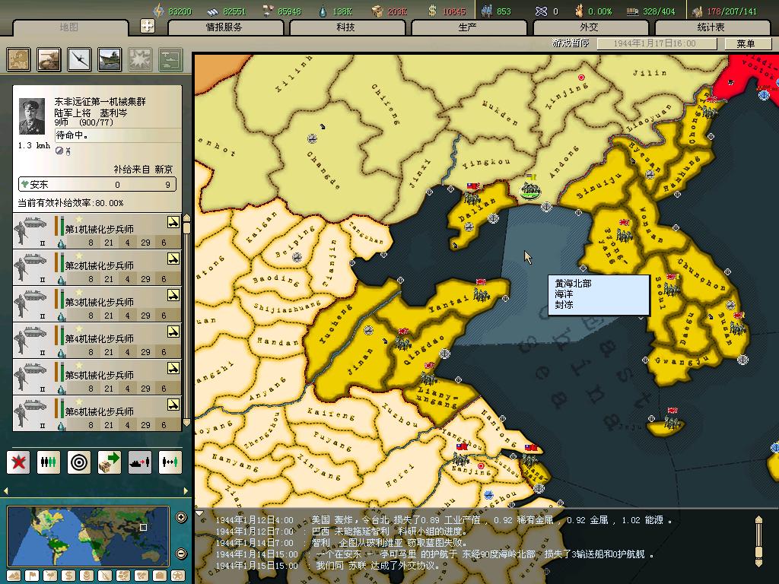Click the air units plane icon
The width and height of the screenshot is (779, 584).
[80, 59]
